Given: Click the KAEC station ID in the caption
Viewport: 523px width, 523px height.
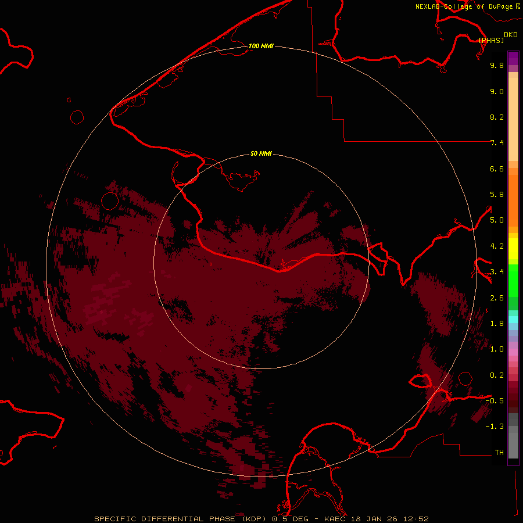Looking at the screenshot, I should tap(335, 519).
